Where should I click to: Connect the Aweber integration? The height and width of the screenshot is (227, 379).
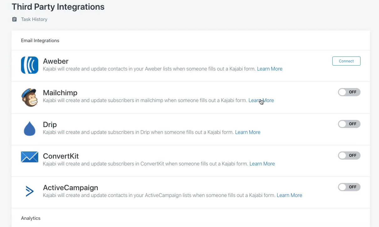346,61
